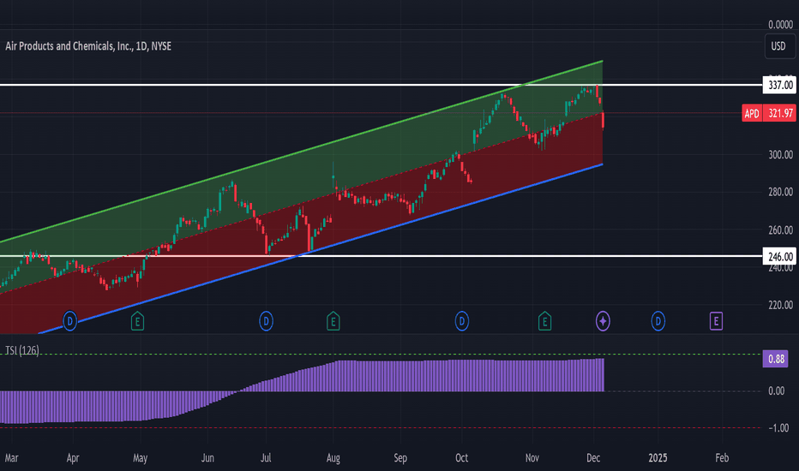The height and width of the screenshot is (471, 799).
Task: Click the APD 321.97 price tag
Action: pyautogui.click(x=768, y=113)
